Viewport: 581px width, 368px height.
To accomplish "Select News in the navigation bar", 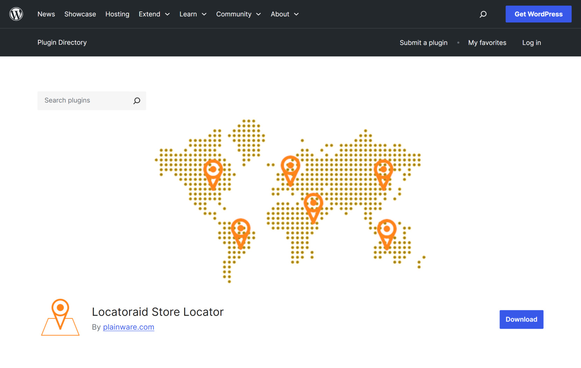I will coord(46,14).
